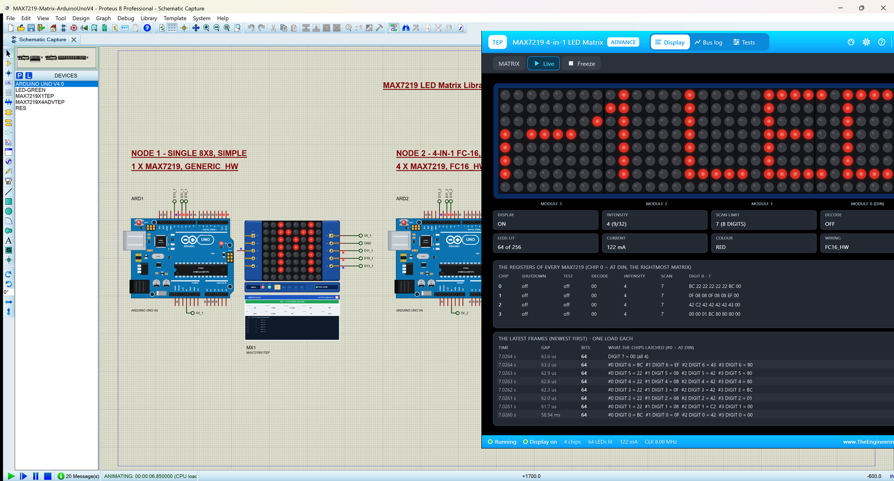Click the 'L' library manage button
The height and width of the screenshot is (481, 894).
(29, 75)
